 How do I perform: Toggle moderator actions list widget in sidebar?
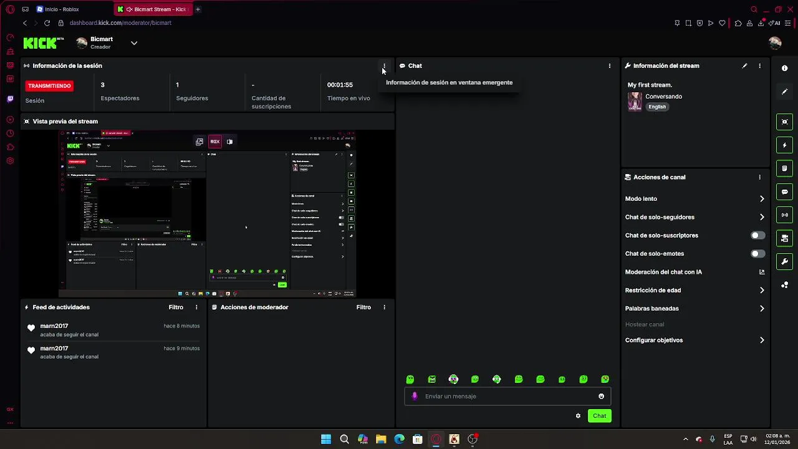[x=785, y=168]
